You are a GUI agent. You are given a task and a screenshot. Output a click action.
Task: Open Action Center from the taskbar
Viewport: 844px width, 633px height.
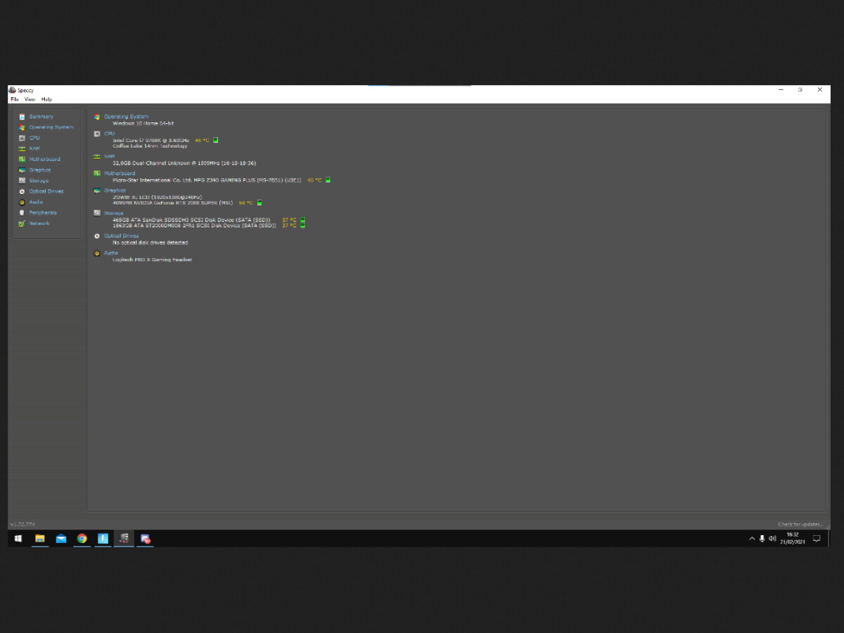coord(816,539)
